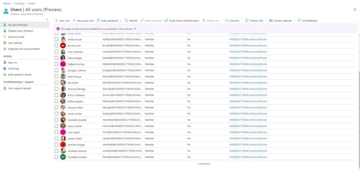Click Henrietta Mueller's name

(x=77, y=120)
